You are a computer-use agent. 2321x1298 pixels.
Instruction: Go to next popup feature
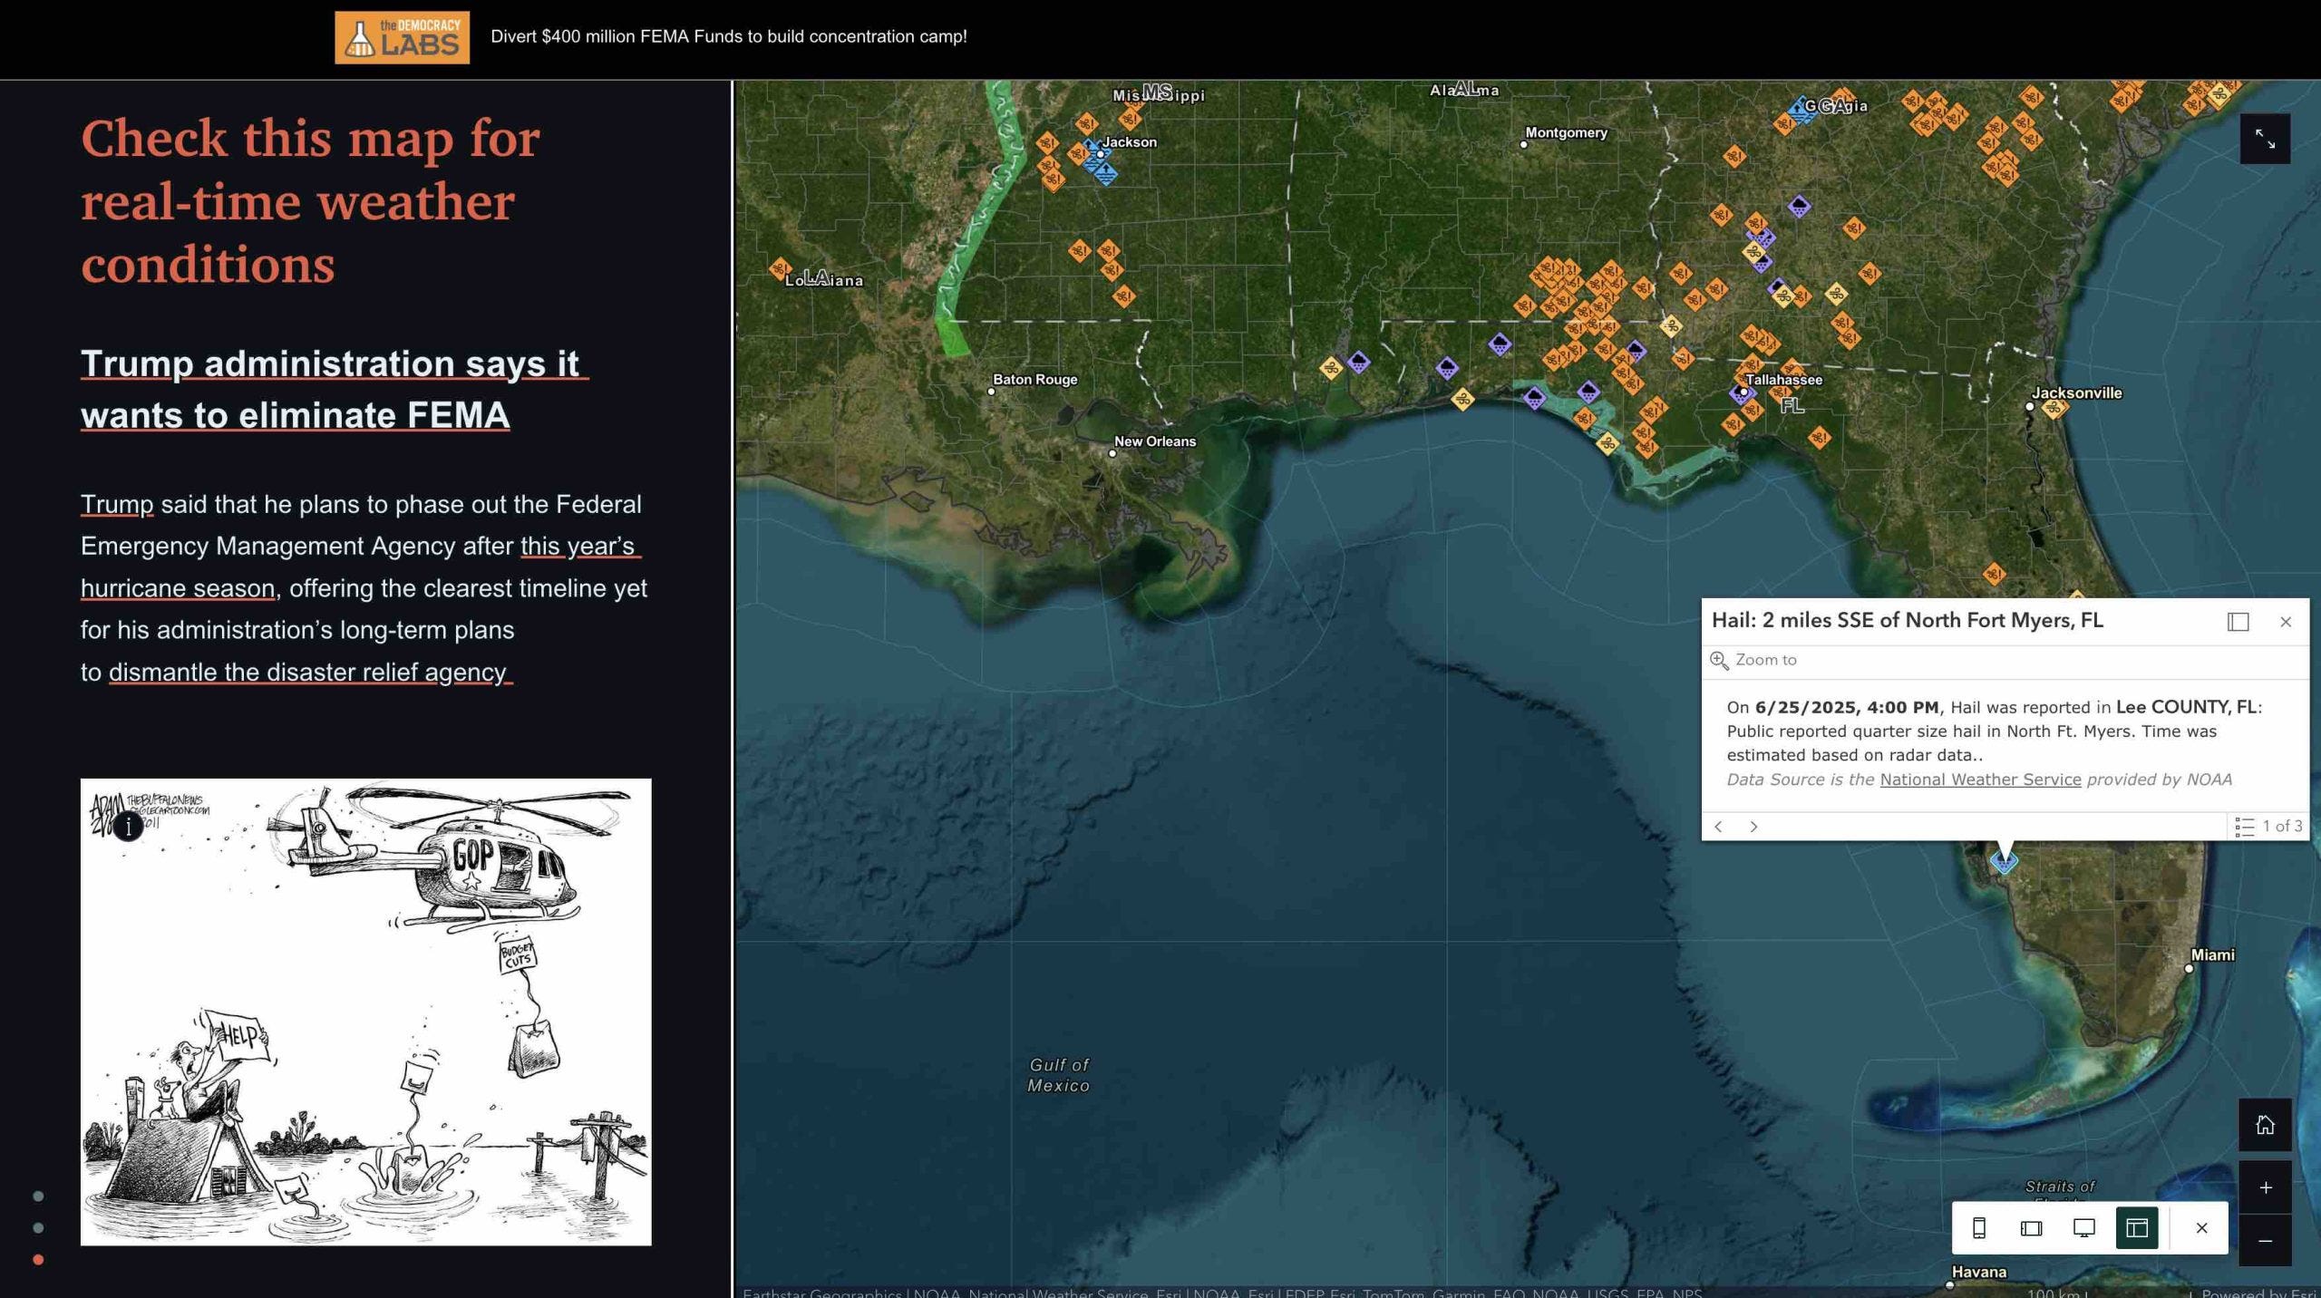coord(1753,827)
